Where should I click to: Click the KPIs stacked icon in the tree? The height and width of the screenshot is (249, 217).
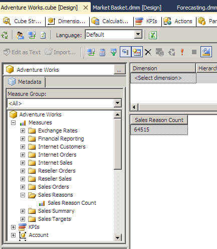(x=23, y=227)
